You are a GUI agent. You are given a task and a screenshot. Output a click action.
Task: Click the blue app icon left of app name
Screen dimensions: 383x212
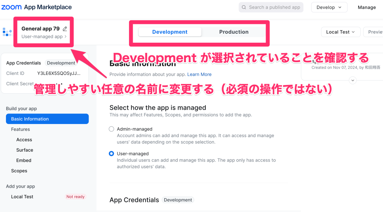pyautogui.click(x=7, y=32)
